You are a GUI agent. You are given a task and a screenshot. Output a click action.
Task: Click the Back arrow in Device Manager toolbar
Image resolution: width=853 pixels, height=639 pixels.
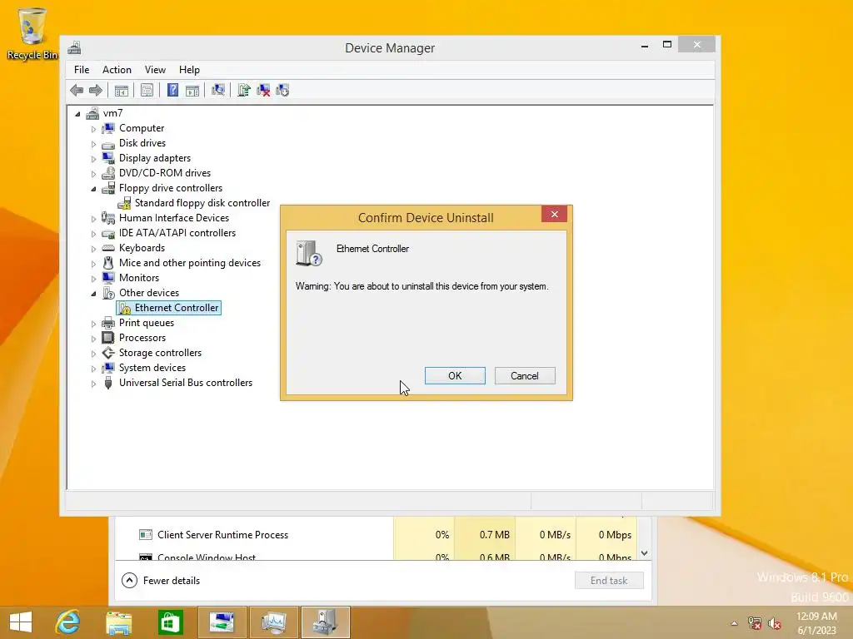click(77, 90)
